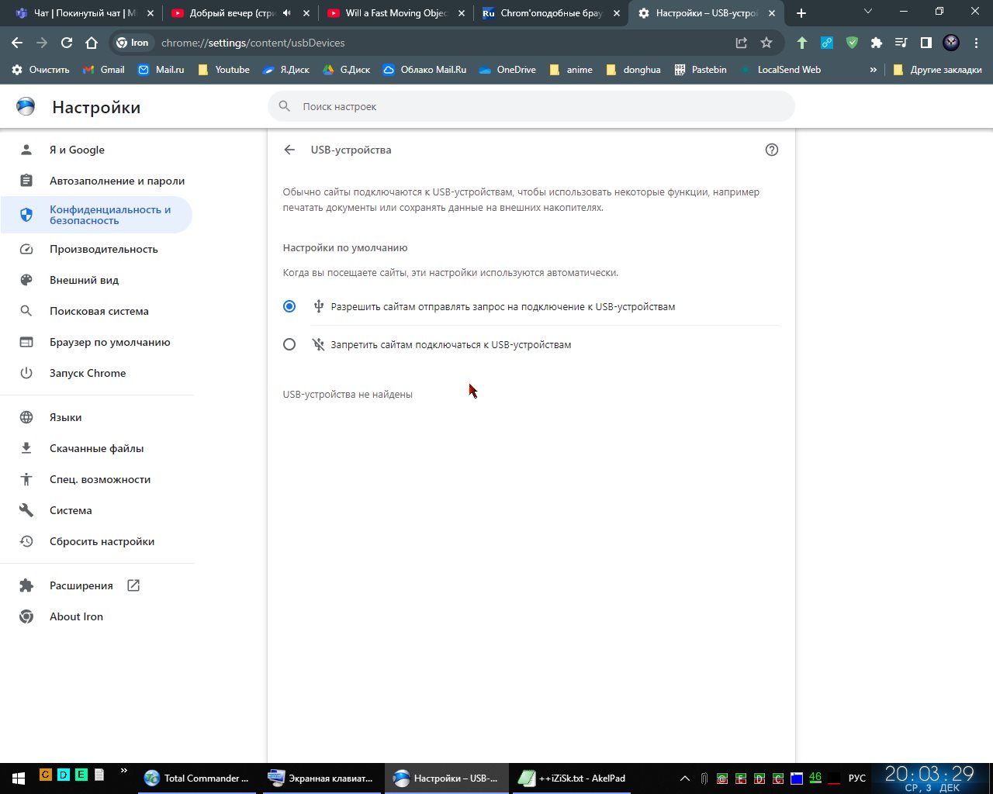993x794 pixels.
Task: Open the browser three-dot menu
Action: tap(976, 43)
